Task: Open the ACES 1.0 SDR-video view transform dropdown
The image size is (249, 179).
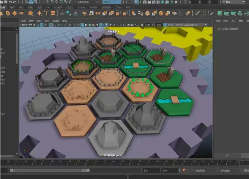Action: tap(187, 25)
